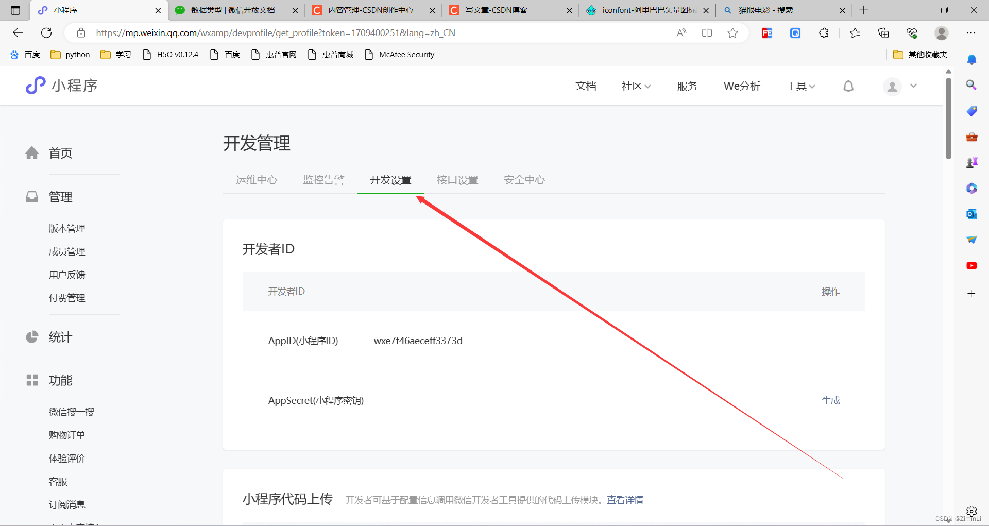Open the 文档 header menu

click(x=586, y=86)
